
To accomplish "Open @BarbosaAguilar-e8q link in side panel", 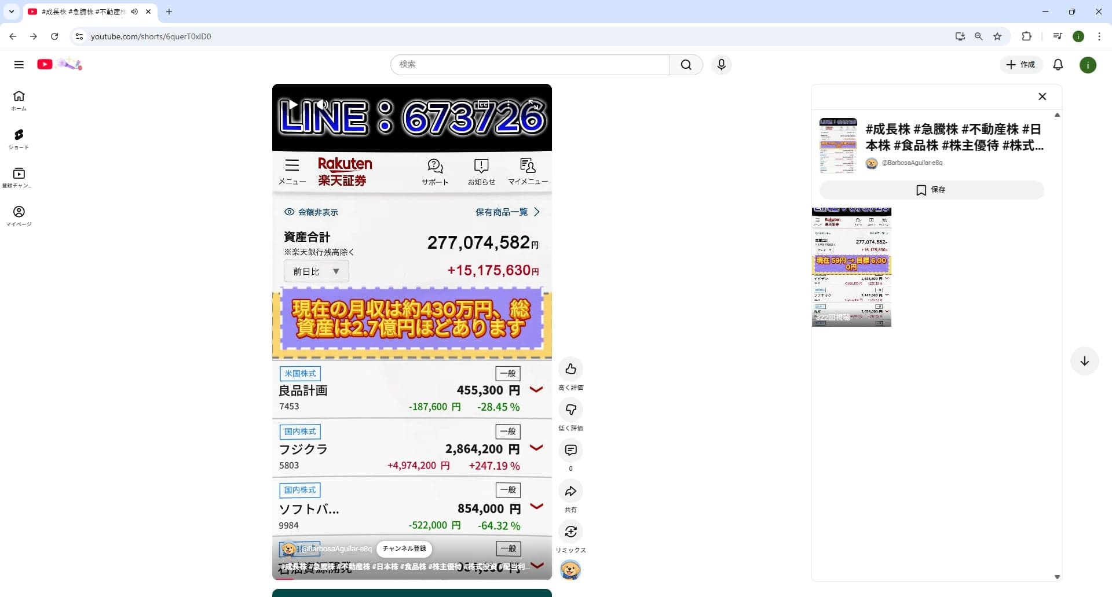I will coord(912,163).
